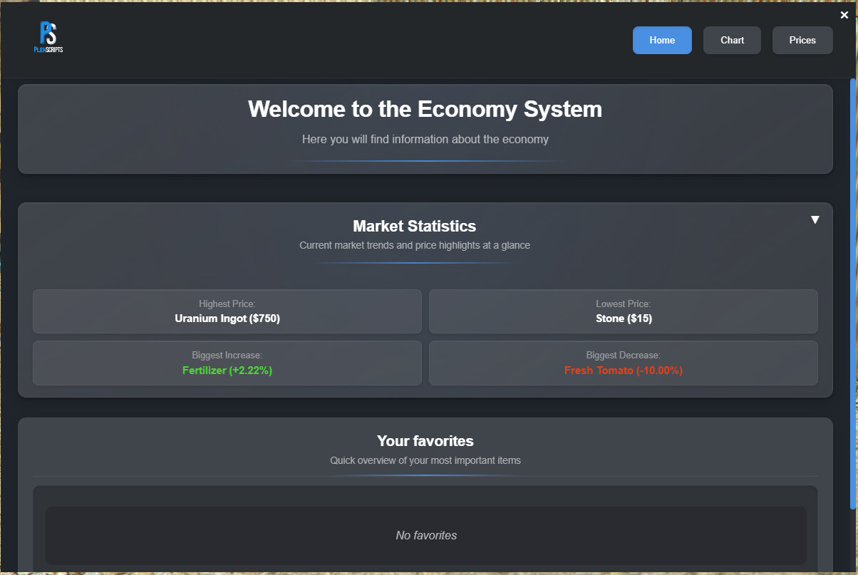Click the Lowest Price stat label
The width and height of the screenshot is (858, 575).
[623, 304]
